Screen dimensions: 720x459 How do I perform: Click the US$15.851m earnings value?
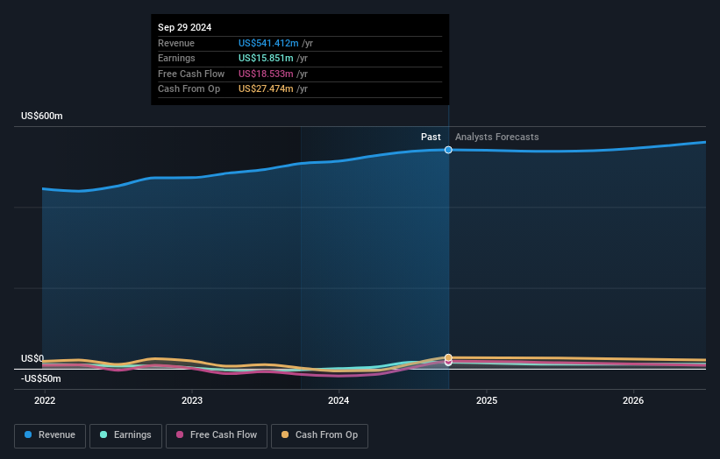(266, 58)
